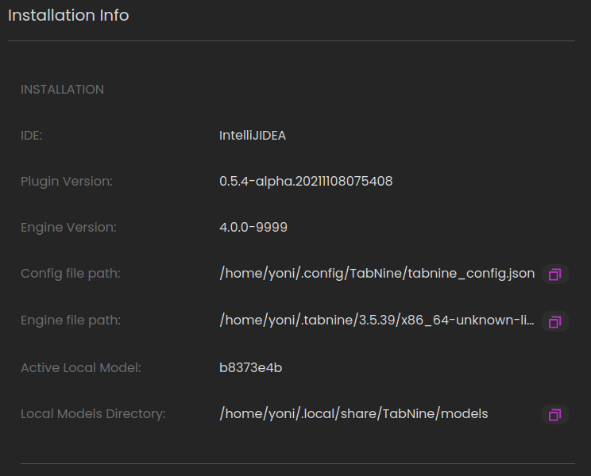Click the divider below Installation Info heading

tap(292, 40)
